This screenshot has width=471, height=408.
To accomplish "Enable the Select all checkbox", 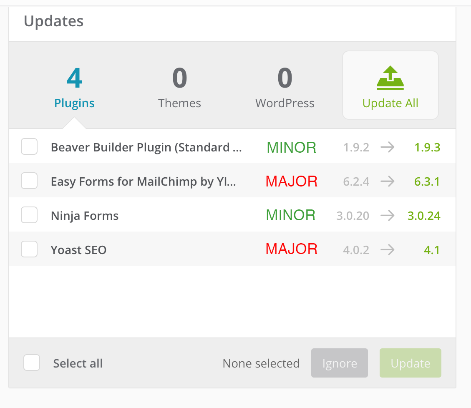I will coord(32,363).
